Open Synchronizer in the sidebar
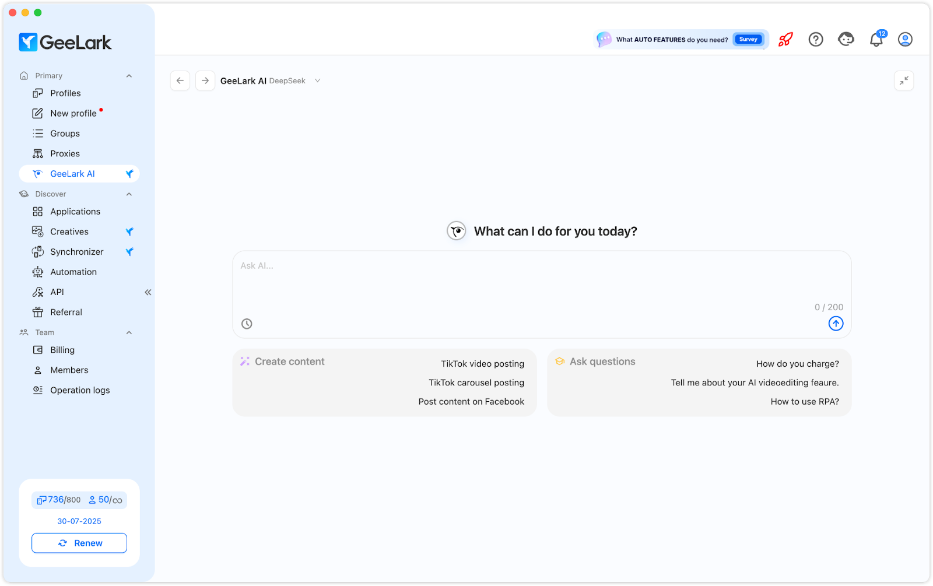This screenshot has width=933, height=586. [x=79, y=252]
